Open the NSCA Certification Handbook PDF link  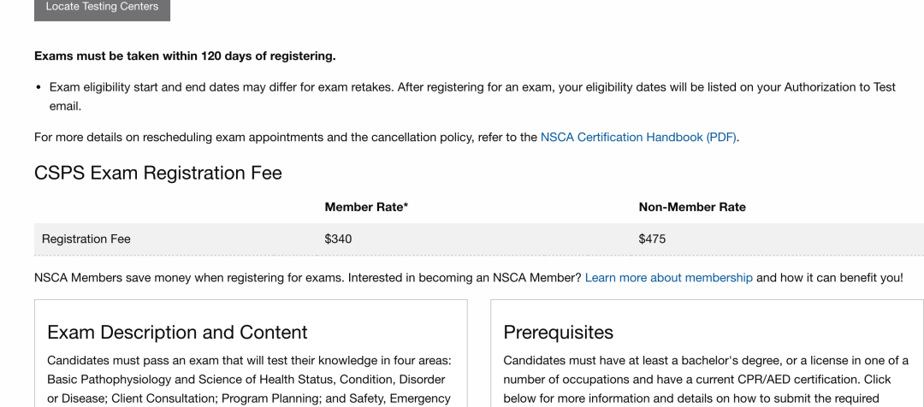638,137
